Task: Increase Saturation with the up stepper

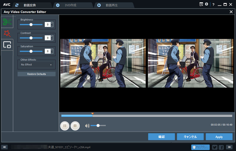Action: point(52,50)
